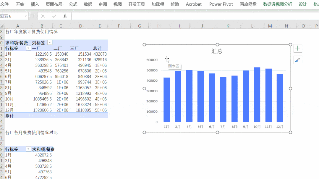The image size is (319, 179).
Task: Click inside the formula bar input
Action: [195, 16]
